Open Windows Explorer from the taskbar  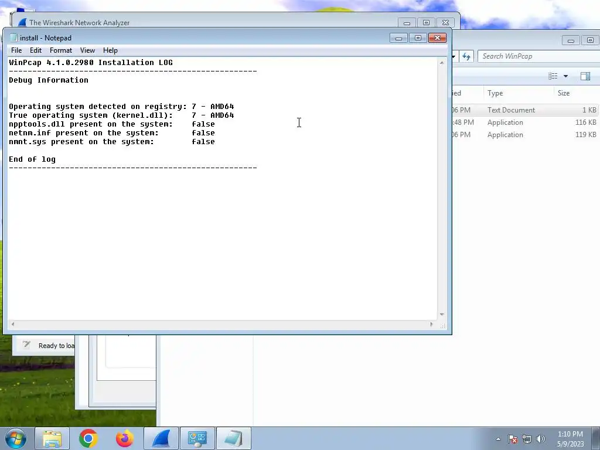pos(52,438)
